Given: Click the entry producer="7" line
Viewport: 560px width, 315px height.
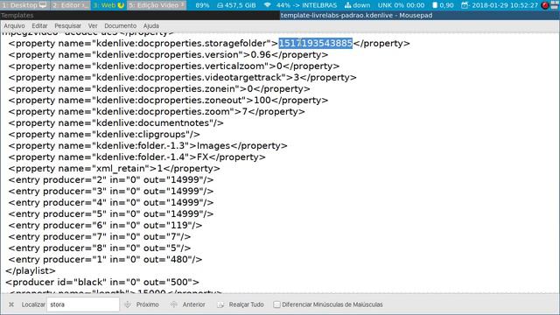Looking at the screenshot, I should tap(100, 237).
